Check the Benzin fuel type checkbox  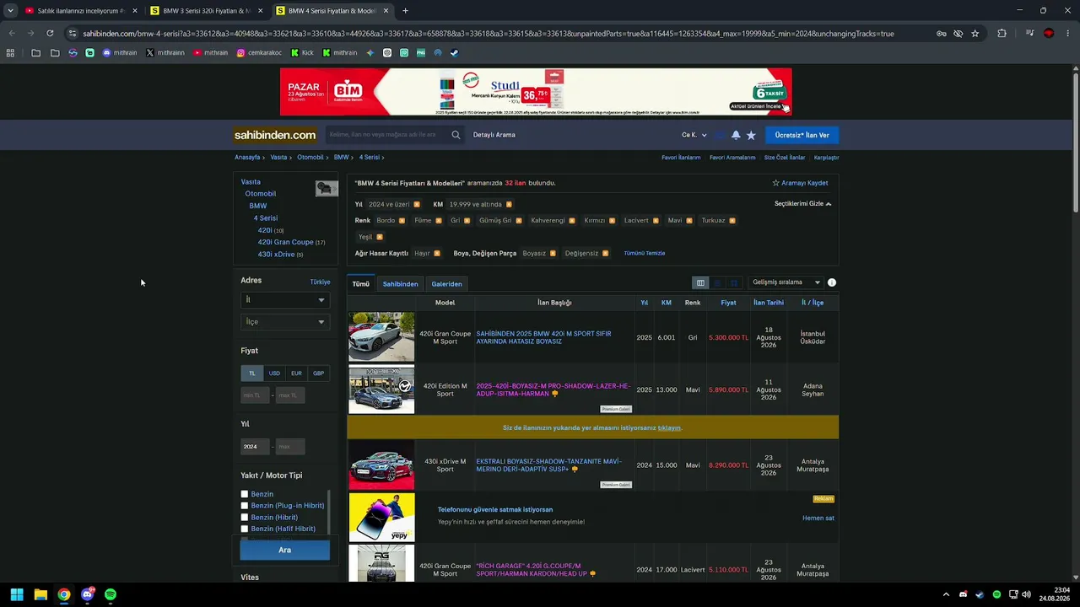(x=245, y=494)
